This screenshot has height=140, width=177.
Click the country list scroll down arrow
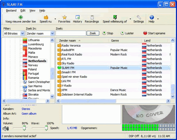point(52,96)
